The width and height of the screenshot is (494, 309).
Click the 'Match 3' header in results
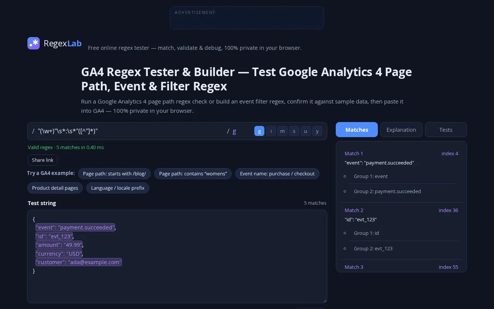tap(354, 267)
